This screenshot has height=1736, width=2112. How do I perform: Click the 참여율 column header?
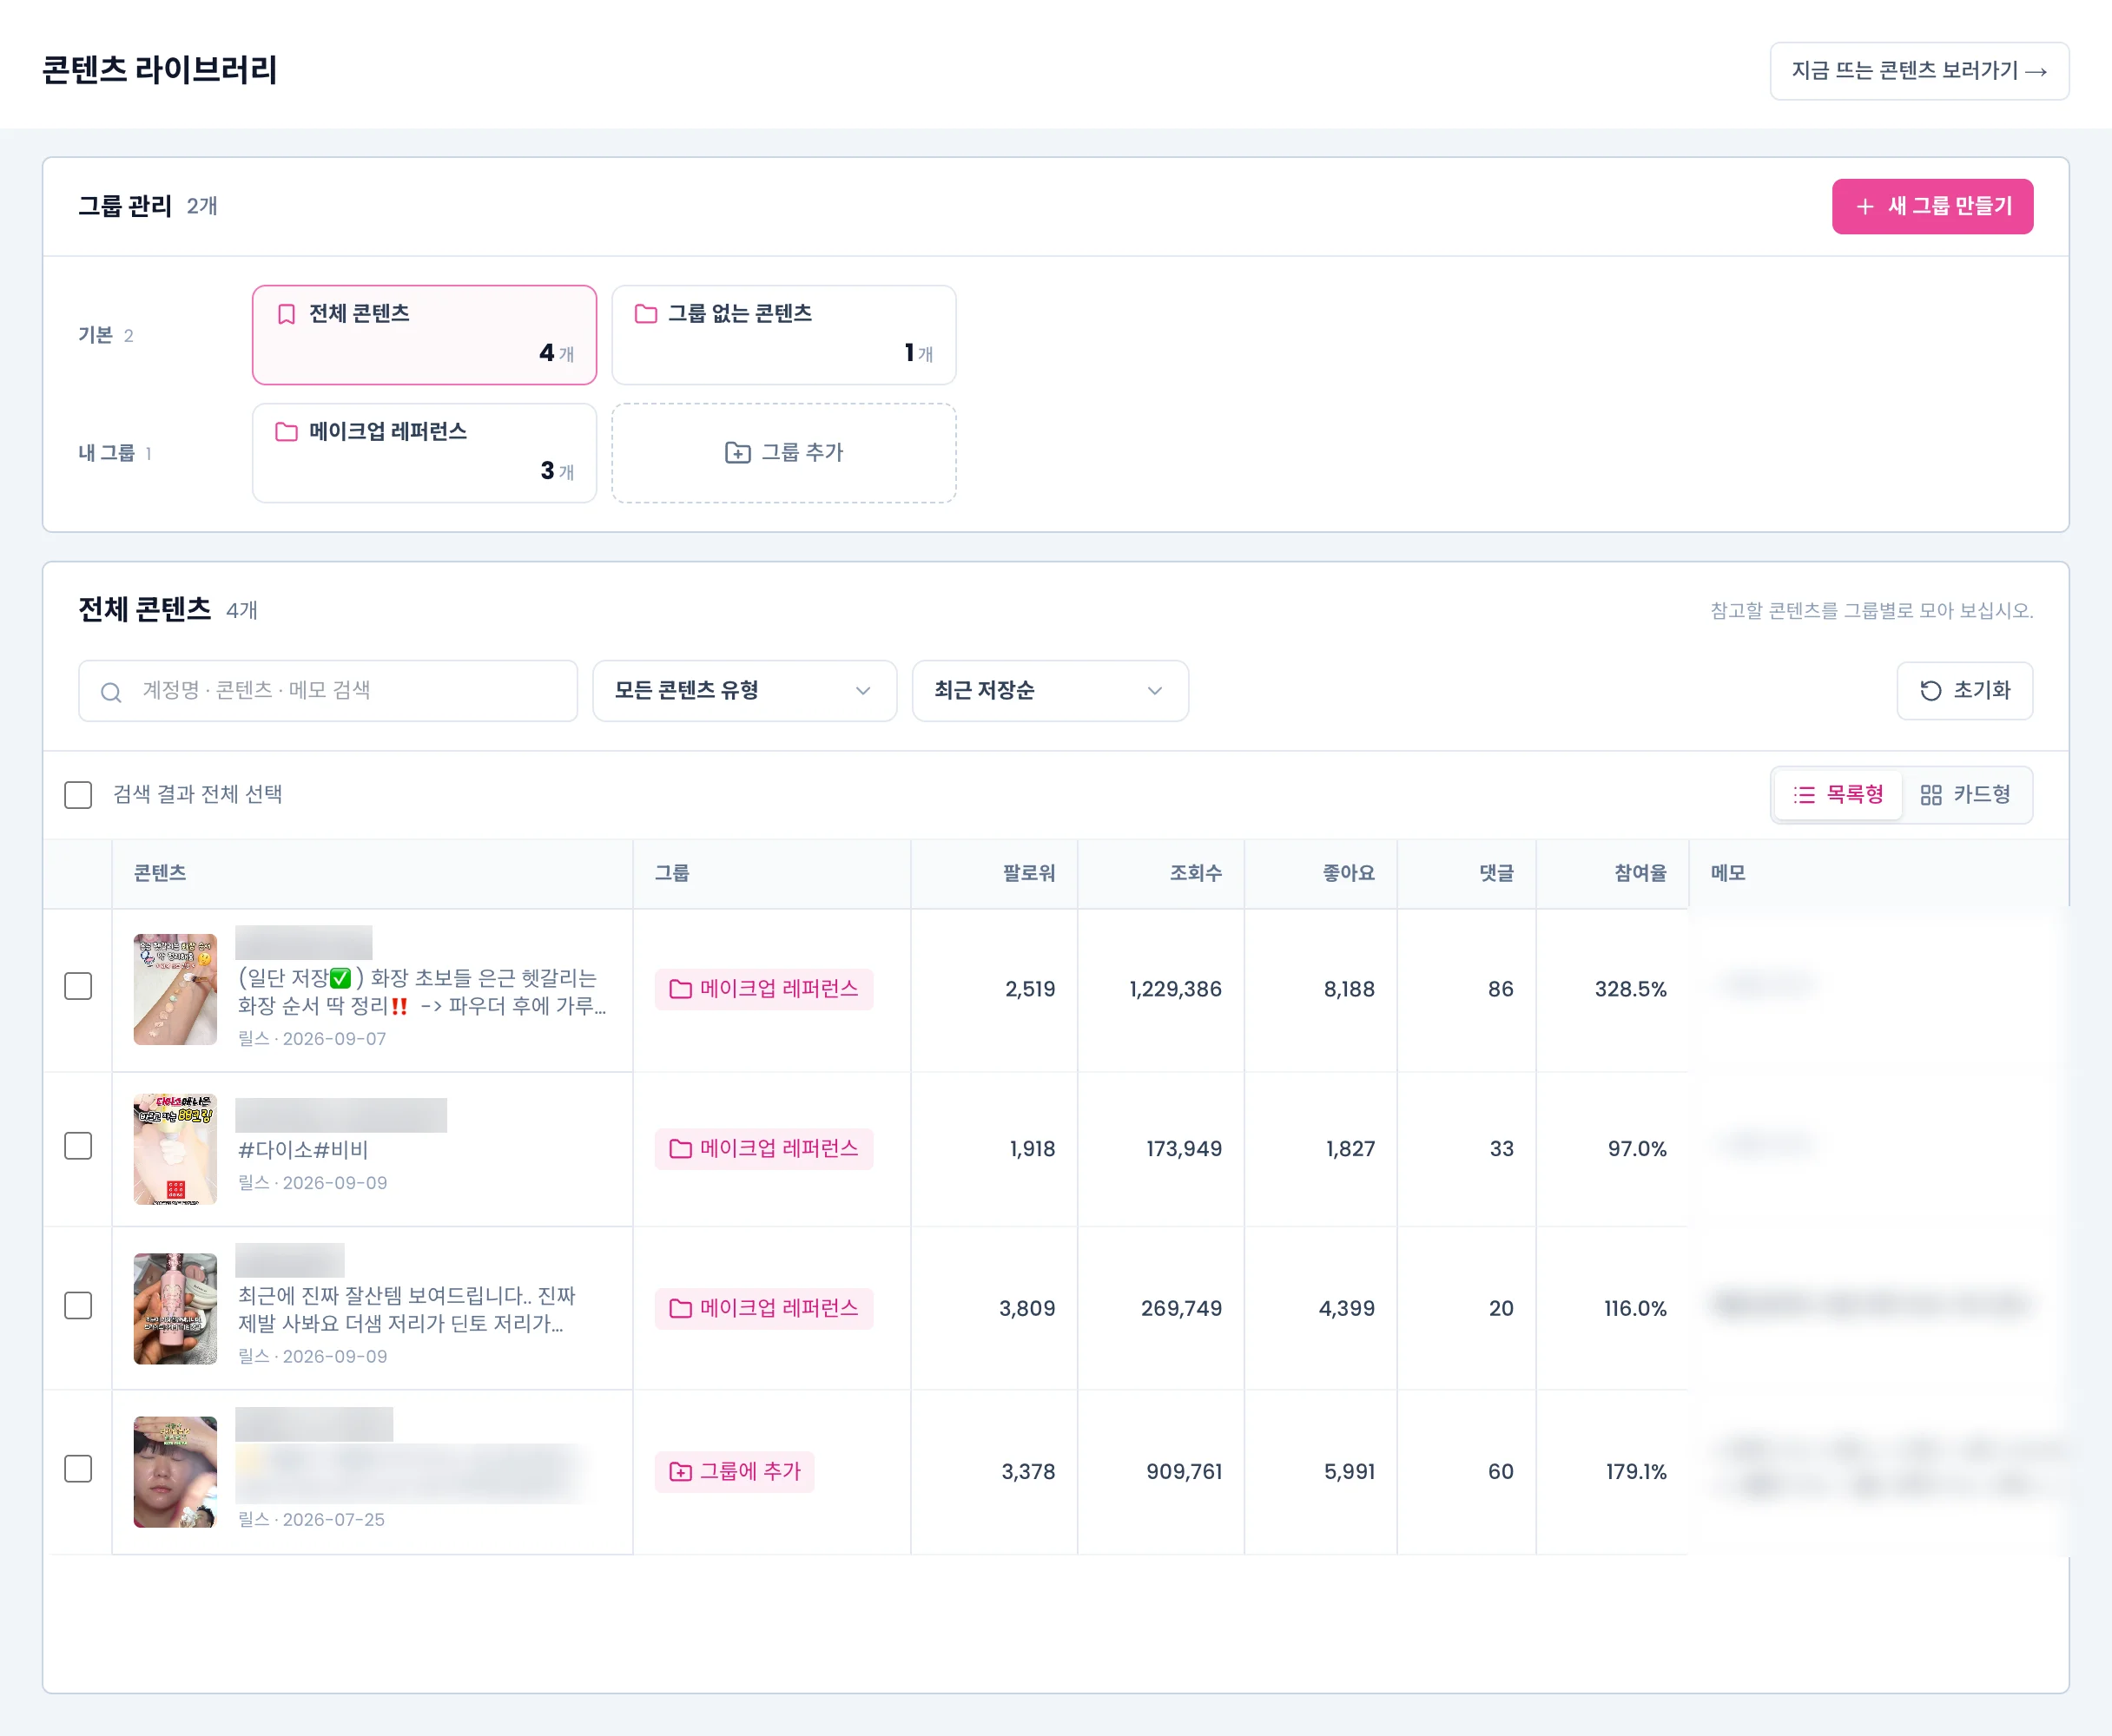coord(1640,873)
